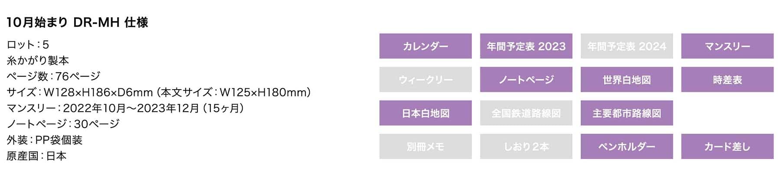Viewport: 781px width, 177px height.
Task: Click the カード差し tag
Action: tap(727, 146)
